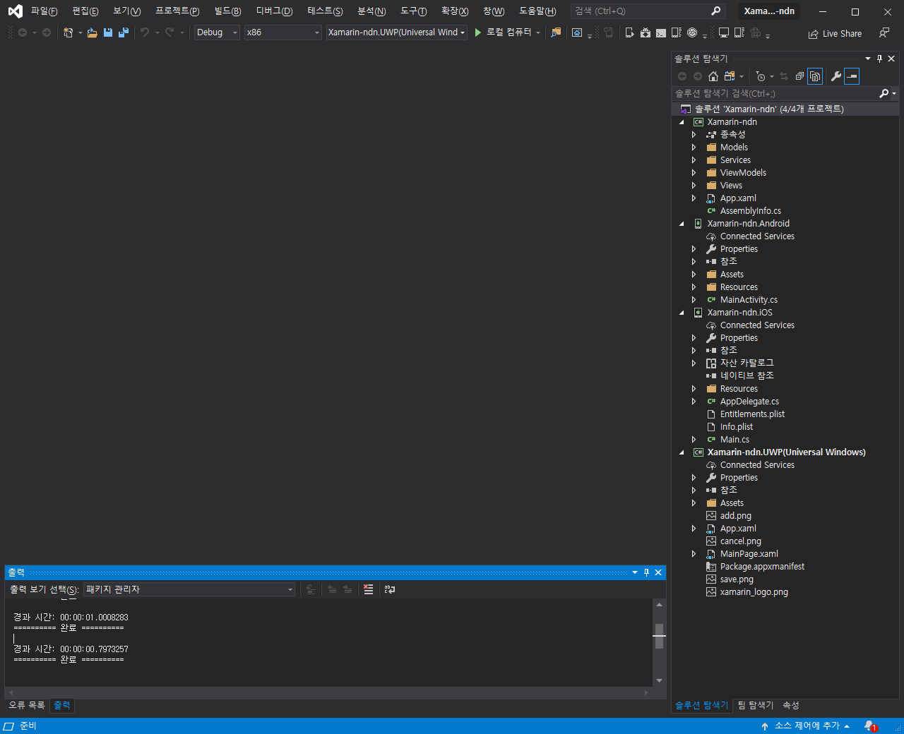
Task: Select Package.appxmanifest file
Action: [x=762, y=567]
